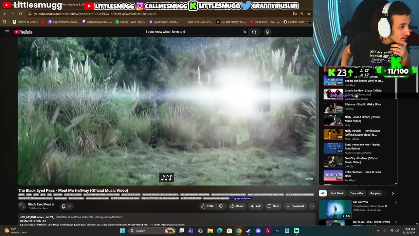Open the Squid Game Online bookmark
The image size is (419, 236).
point(164,22)
